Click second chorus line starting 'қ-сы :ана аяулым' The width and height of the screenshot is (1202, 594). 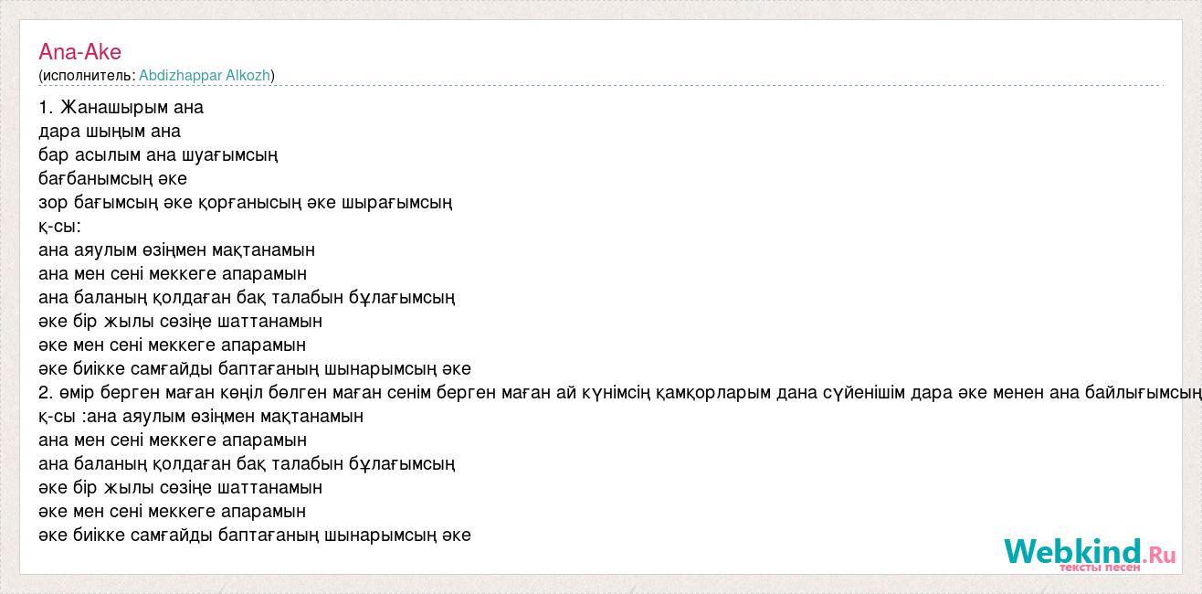coord(201,416)
